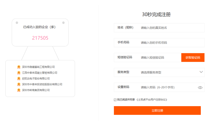Uncheck the agreement checkbox 我已阅读并同意
Image resolution: width=210 pixels, height=122 pixels.
[x=115, y=100]
